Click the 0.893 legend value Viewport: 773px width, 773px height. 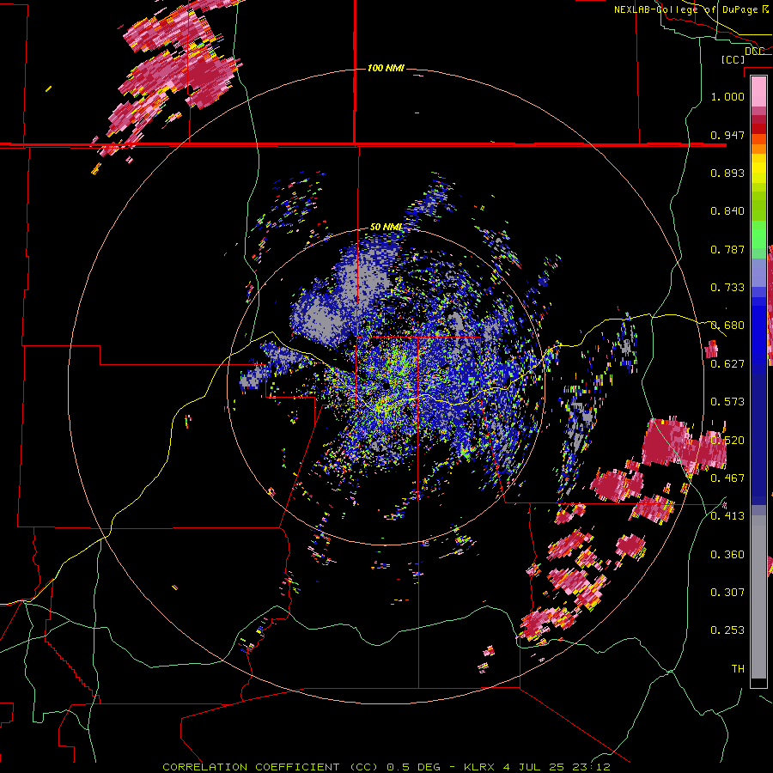click(x=727, y=173)
